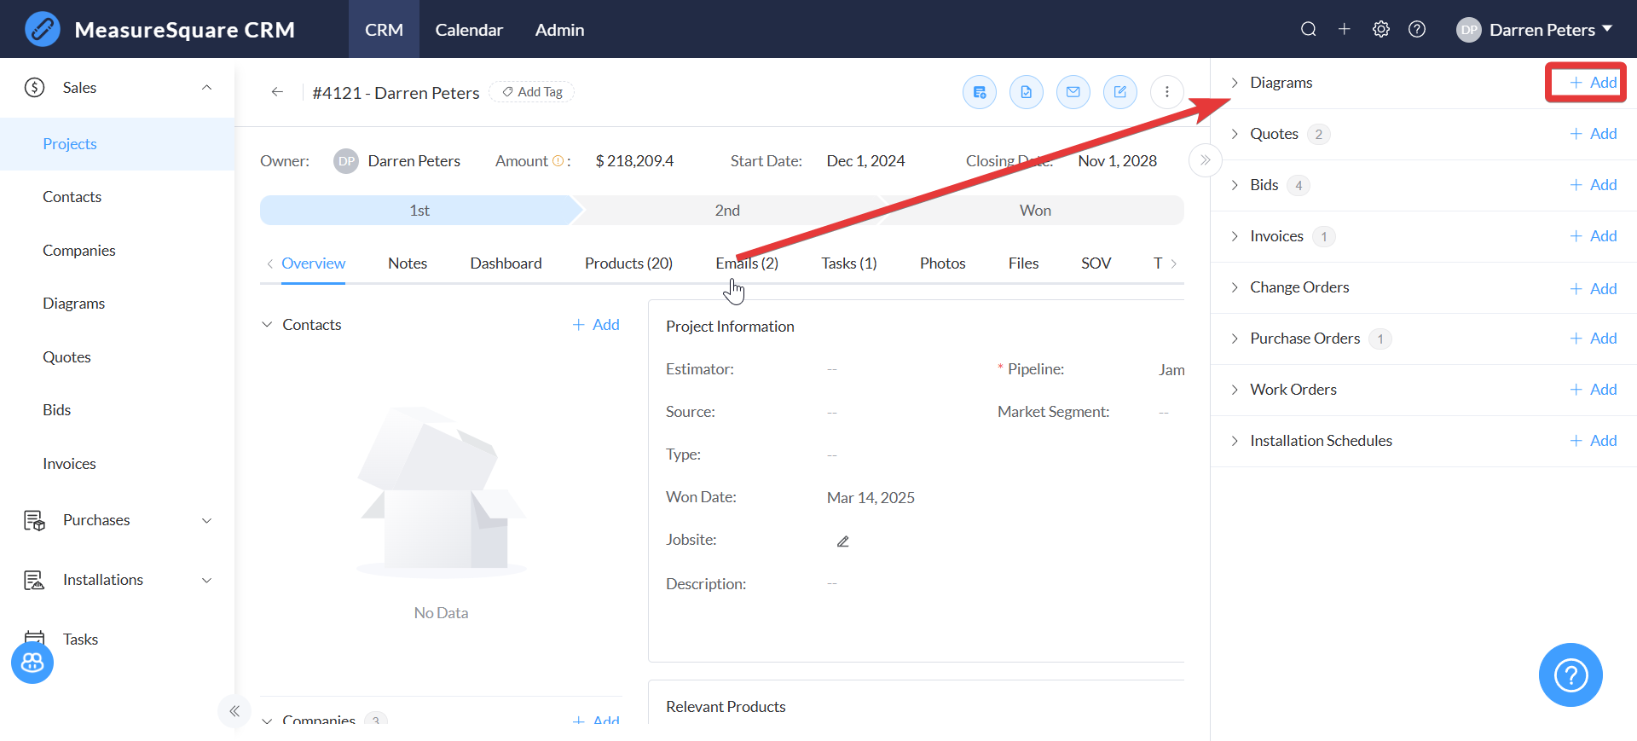The height and width of the screenshot is (741, 1637).
Task: Expand the Installation Schedules panel row
Action: point(1235,441)
